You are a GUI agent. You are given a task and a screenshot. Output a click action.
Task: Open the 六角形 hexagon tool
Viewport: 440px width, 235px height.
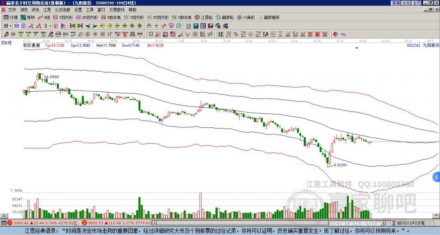click(246, 17)
